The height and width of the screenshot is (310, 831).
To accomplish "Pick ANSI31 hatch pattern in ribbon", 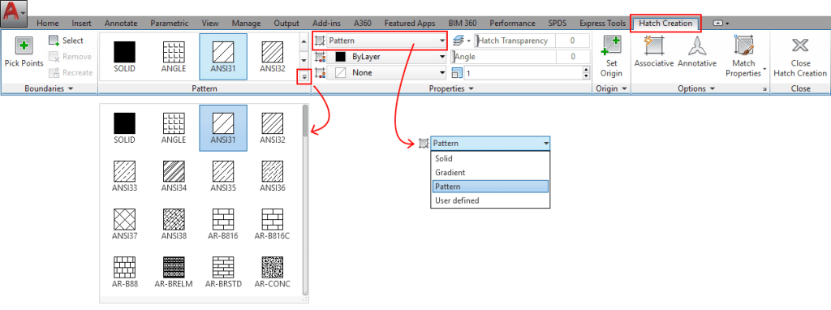I will 222,57.
